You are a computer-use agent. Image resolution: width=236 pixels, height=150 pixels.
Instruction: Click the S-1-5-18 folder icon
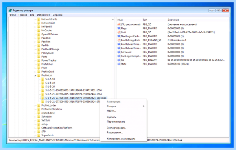point(42,79)
